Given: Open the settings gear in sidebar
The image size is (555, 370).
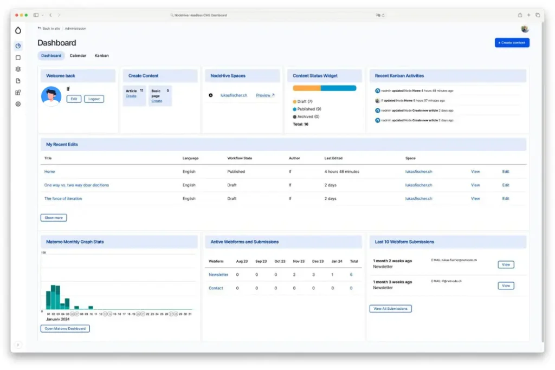Looking at the screenshot, I should [x=18, y=104].
